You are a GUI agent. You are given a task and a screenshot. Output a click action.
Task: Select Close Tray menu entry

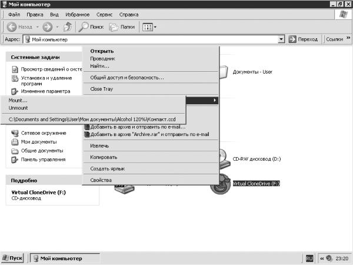pos(151,89)
